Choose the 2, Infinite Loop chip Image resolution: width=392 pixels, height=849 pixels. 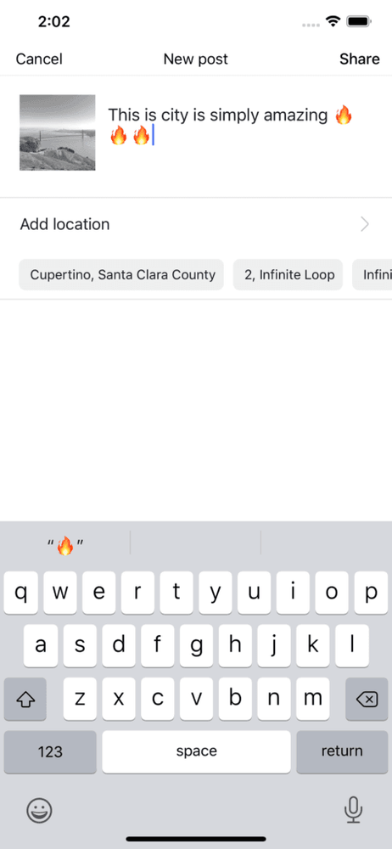click(x=288, y=274)
